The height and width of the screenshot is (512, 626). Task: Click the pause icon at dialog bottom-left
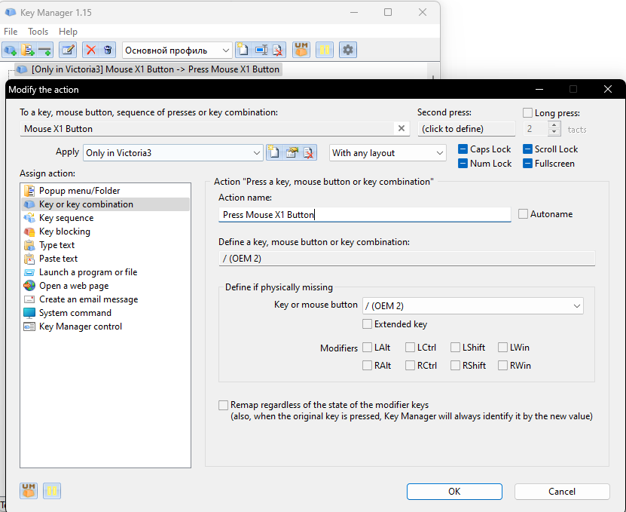(52, 492)
